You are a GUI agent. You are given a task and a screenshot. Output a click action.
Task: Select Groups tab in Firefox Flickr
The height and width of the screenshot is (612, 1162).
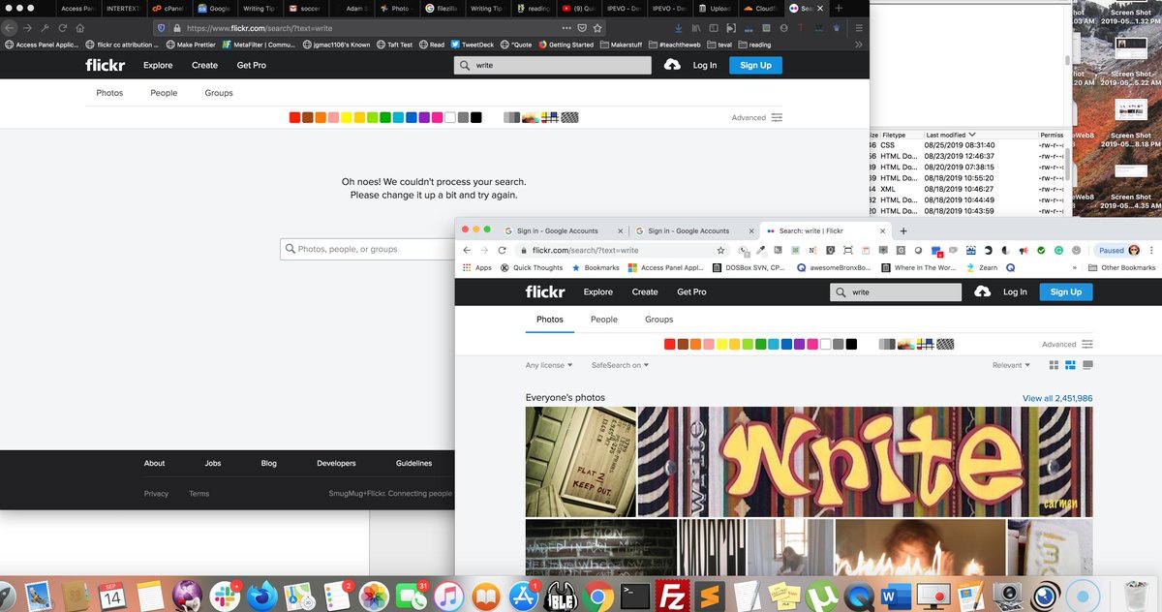(x=219, y=93)
